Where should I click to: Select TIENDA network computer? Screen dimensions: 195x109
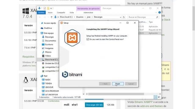(x=48, y=84)
